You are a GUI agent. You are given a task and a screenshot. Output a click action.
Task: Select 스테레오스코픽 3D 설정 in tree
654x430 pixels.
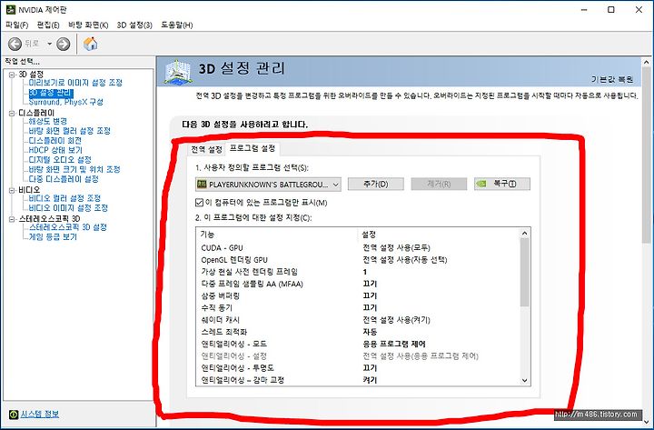click(x=68, y=227)
